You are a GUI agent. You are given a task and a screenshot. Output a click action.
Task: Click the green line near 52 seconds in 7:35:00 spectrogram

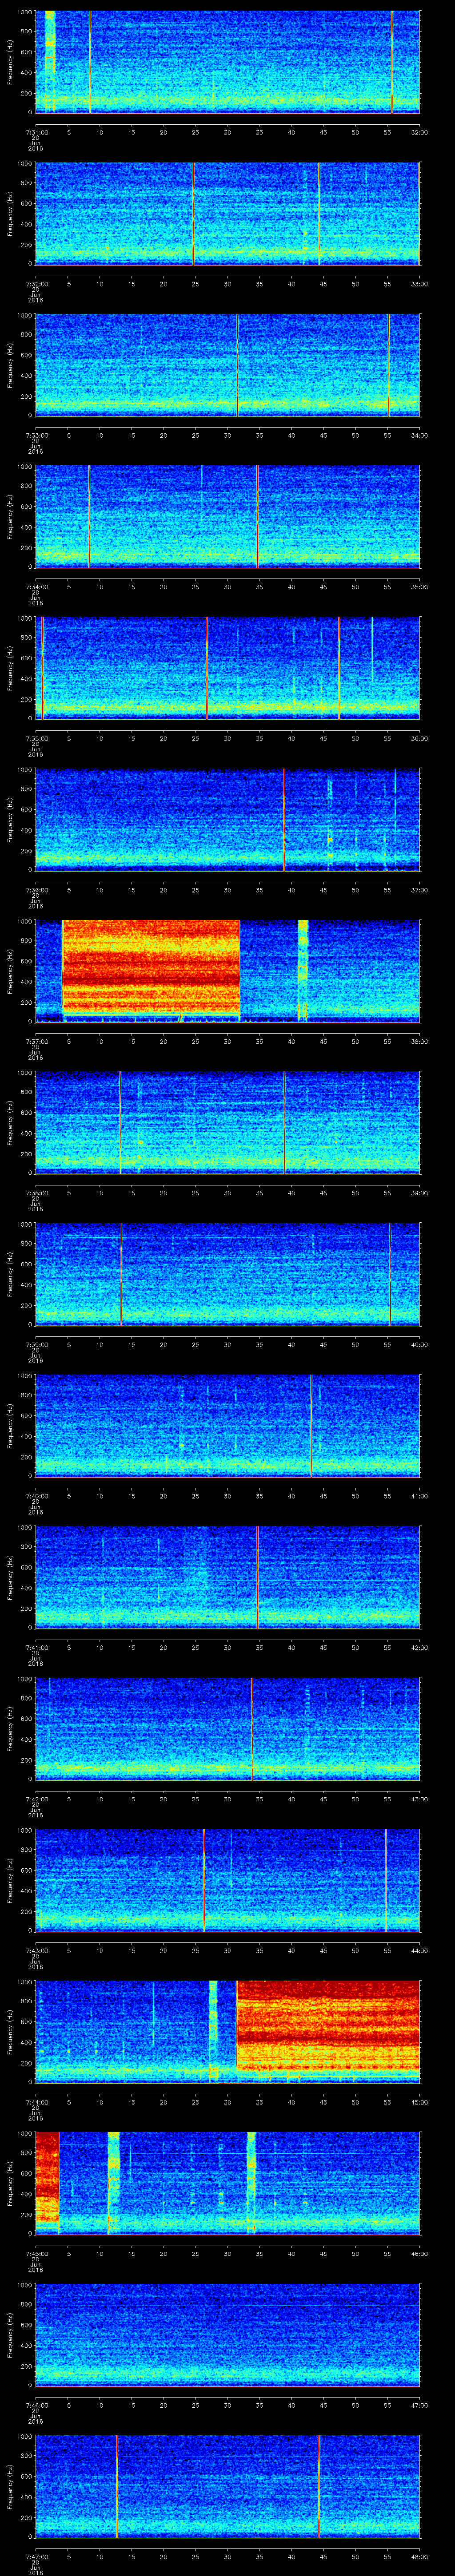tap(372, 650)
